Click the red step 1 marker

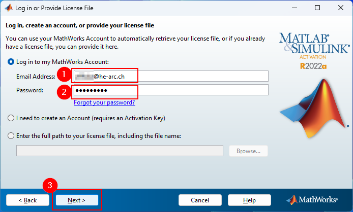(x=64, y=74)
